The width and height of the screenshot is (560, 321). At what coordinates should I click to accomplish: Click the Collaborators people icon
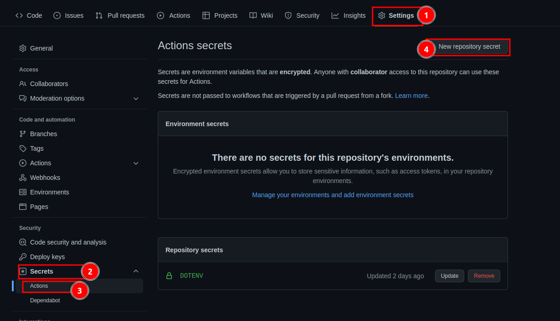pos(23,84)
